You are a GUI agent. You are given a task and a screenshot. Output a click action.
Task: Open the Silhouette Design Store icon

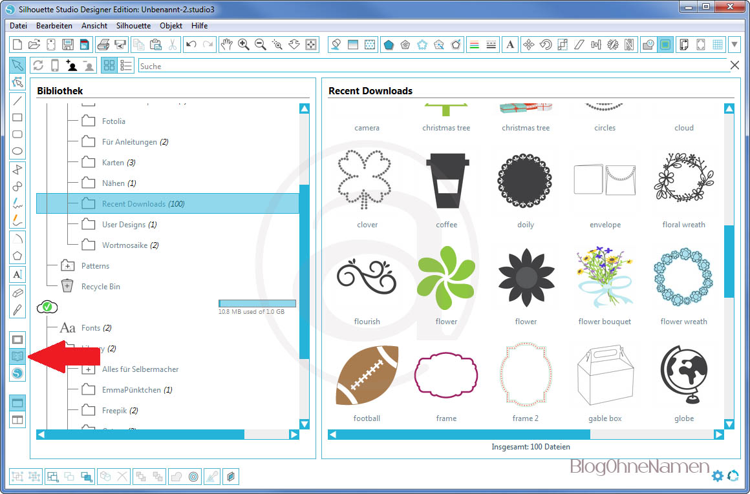(x=17, y=373)
